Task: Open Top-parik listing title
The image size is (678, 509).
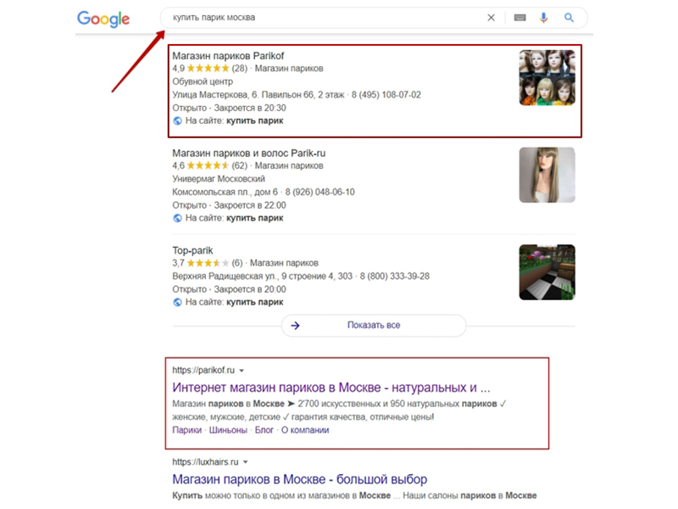Action: 192,250
